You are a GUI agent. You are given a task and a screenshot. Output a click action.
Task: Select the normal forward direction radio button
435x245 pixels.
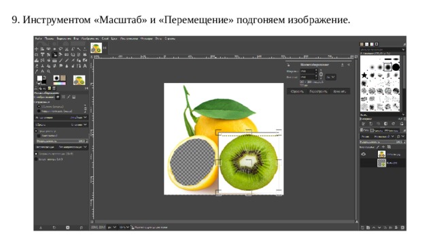pyautogui.click(x=39, y=106)
